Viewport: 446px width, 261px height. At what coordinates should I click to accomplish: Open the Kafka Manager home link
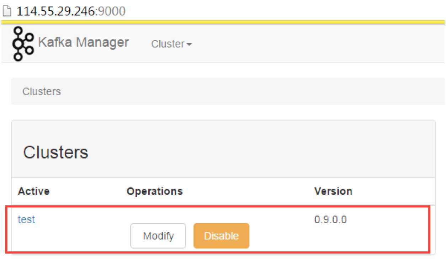(83, 43)
